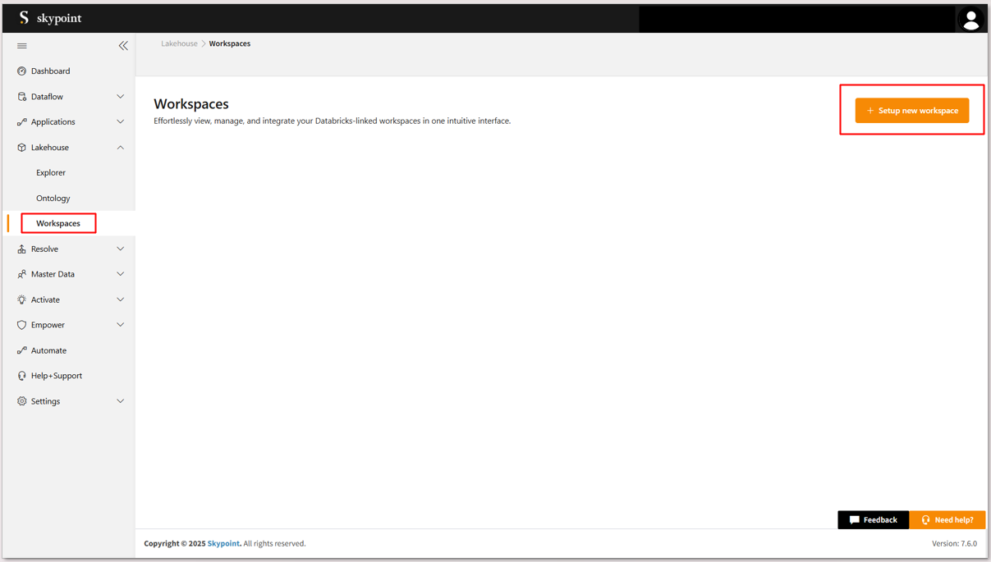Open the Automate menu item
Image resolution: width=991 pixels, height=562 pixels.
pos(48,350)
